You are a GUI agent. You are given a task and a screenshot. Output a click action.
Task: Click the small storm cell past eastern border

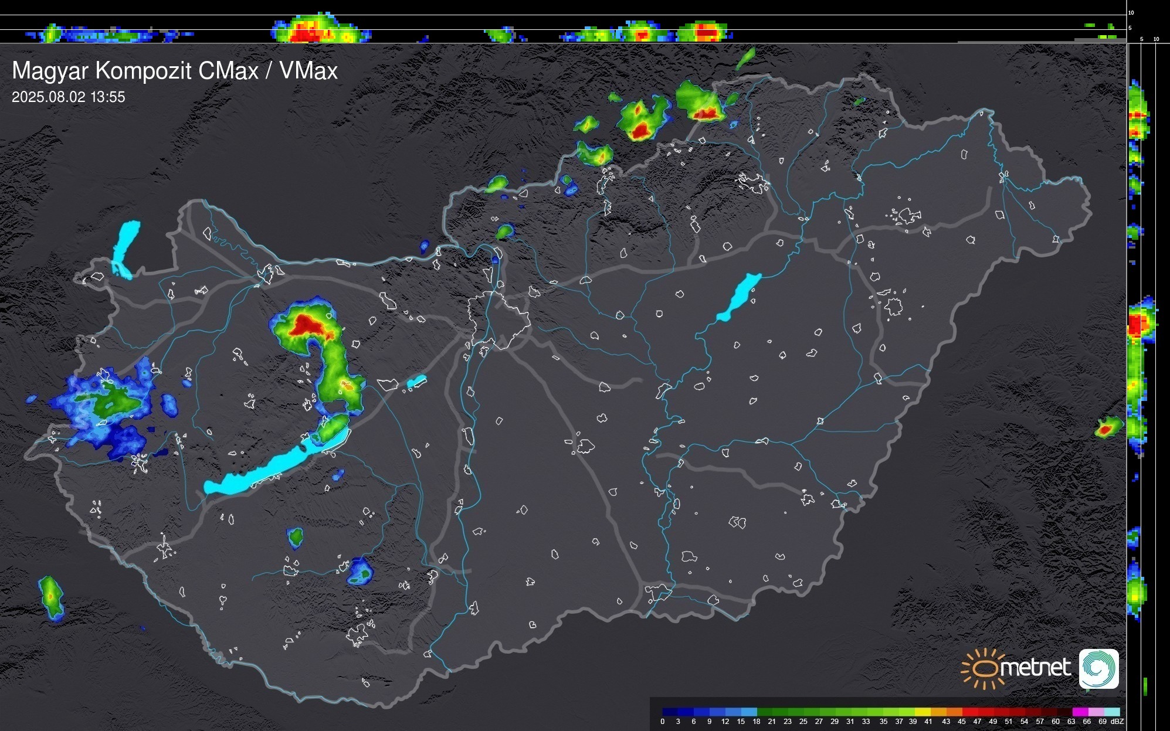point(1107,428)
